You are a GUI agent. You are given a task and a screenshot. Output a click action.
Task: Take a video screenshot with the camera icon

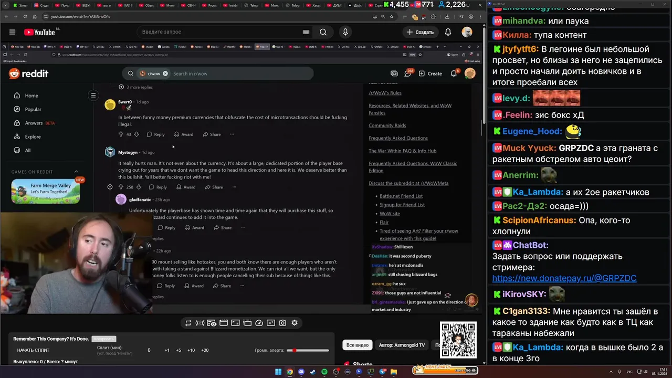[x=282, y=323]
